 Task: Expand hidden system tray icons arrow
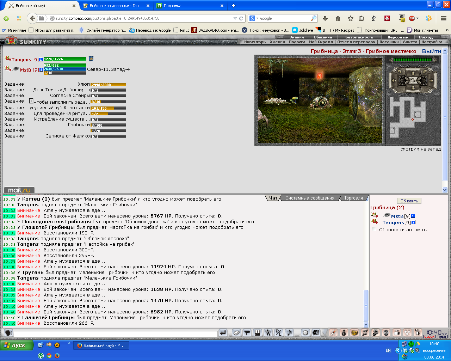click(398, 350)
